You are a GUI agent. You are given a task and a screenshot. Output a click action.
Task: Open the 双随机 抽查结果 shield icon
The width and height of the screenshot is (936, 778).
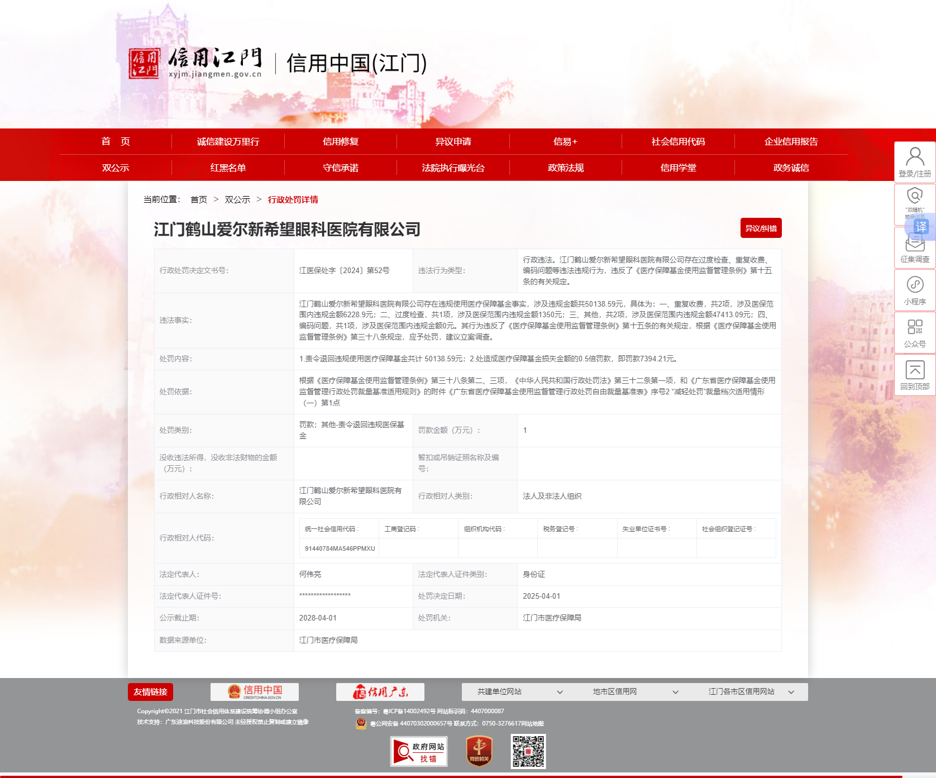pyautogui.click(x=915, y=197)
